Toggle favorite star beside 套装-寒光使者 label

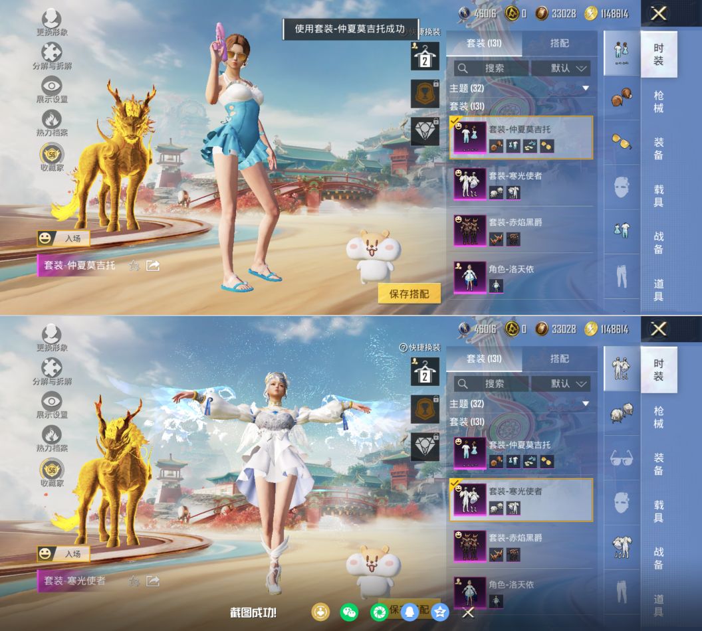[x=134, y=581]
